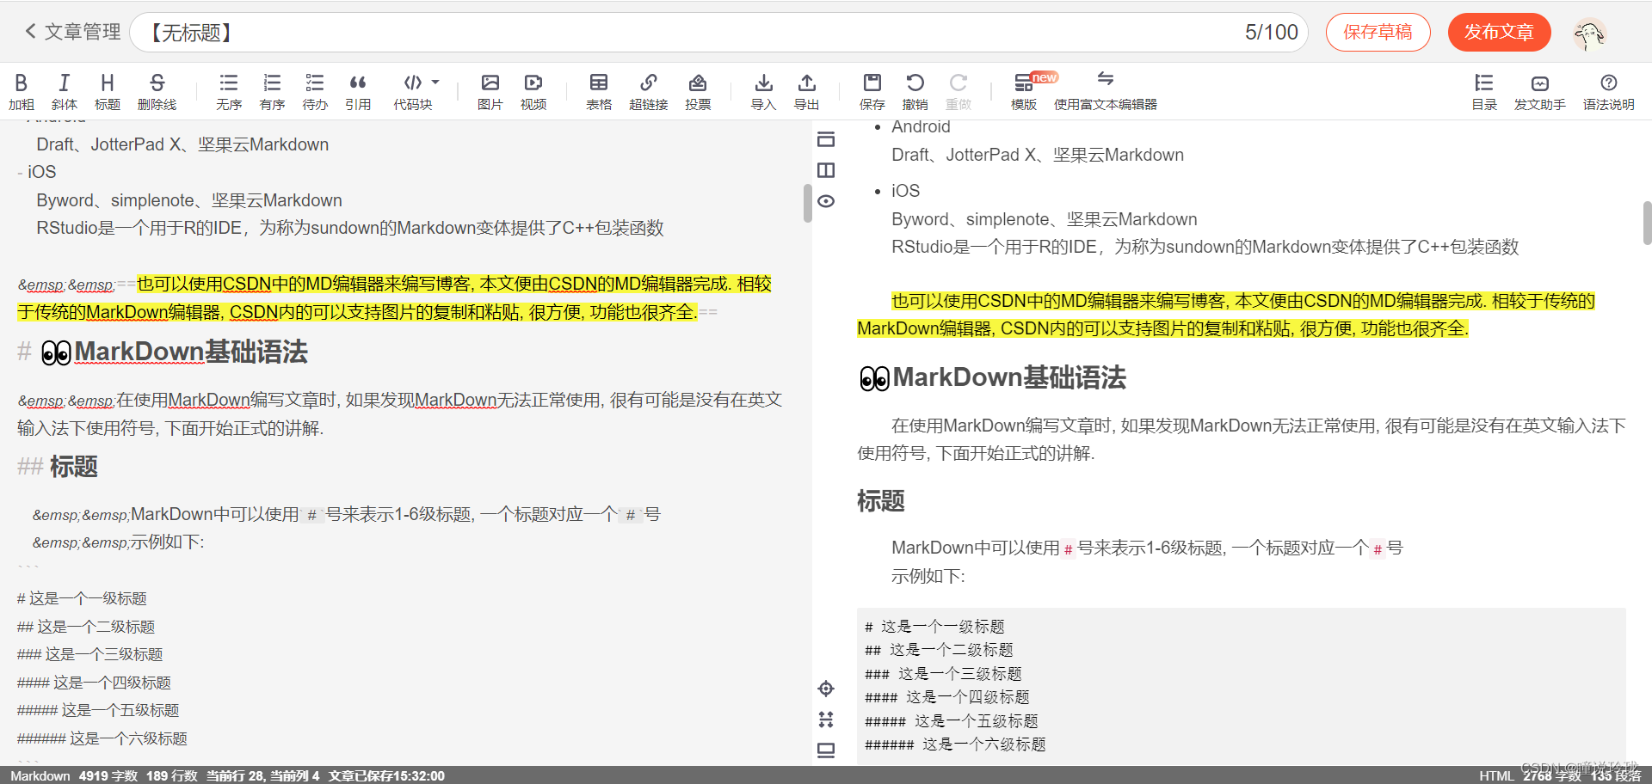Click status bar 'Markdown' label

40,775
